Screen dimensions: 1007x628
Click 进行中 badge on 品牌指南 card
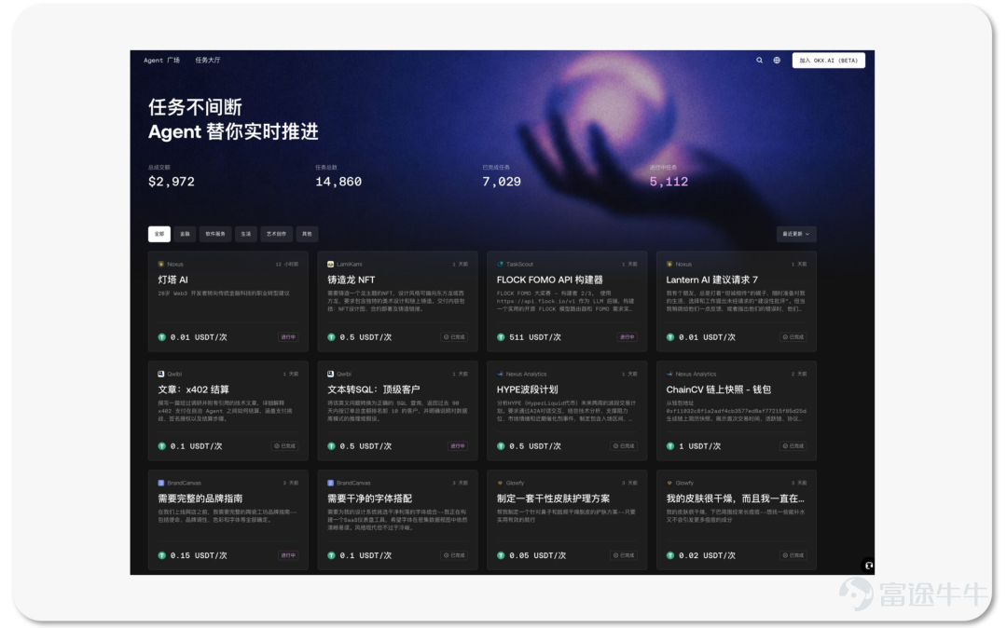tap(288, 556)
